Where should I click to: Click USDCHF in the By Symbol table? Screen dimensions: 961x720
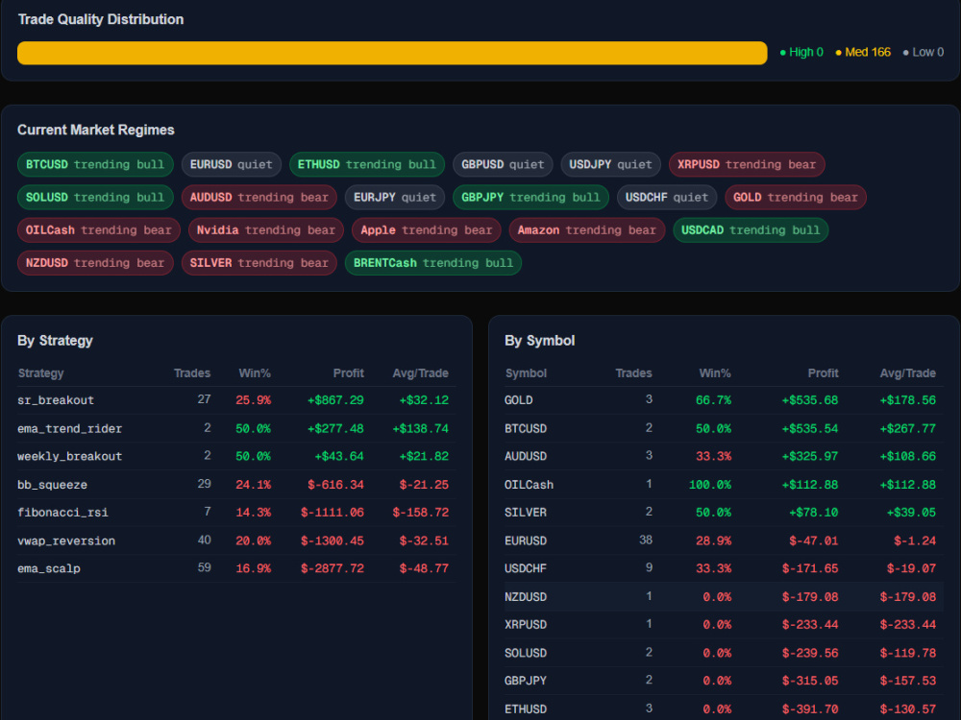tap(526, 568)
